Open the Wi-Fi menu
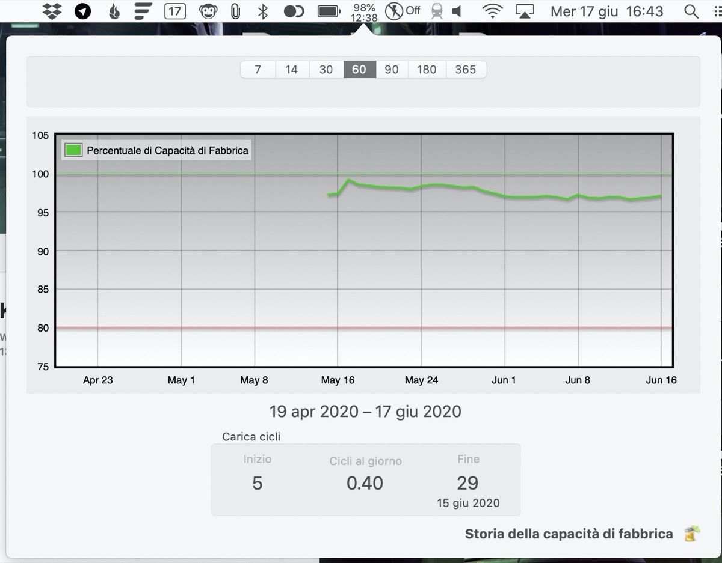Image resolution: width=722 pixels, height=563 pixels. (x=492, y=11)
